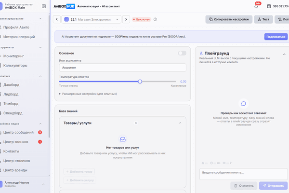The image size is (289, 193).
Task: Click the chat bubble icon in playground
Action: coord(243,104)
